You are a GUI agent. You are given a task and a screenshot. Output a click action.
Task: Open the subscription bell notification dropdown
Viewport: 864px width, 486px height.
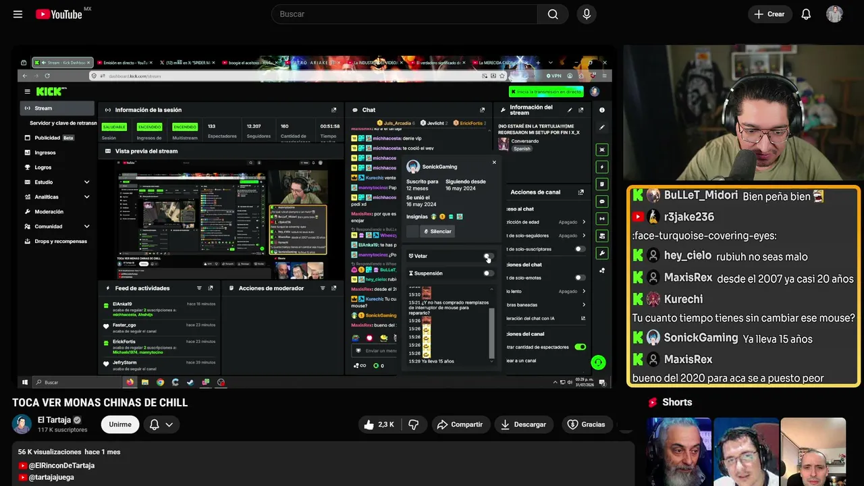(161, 425)
